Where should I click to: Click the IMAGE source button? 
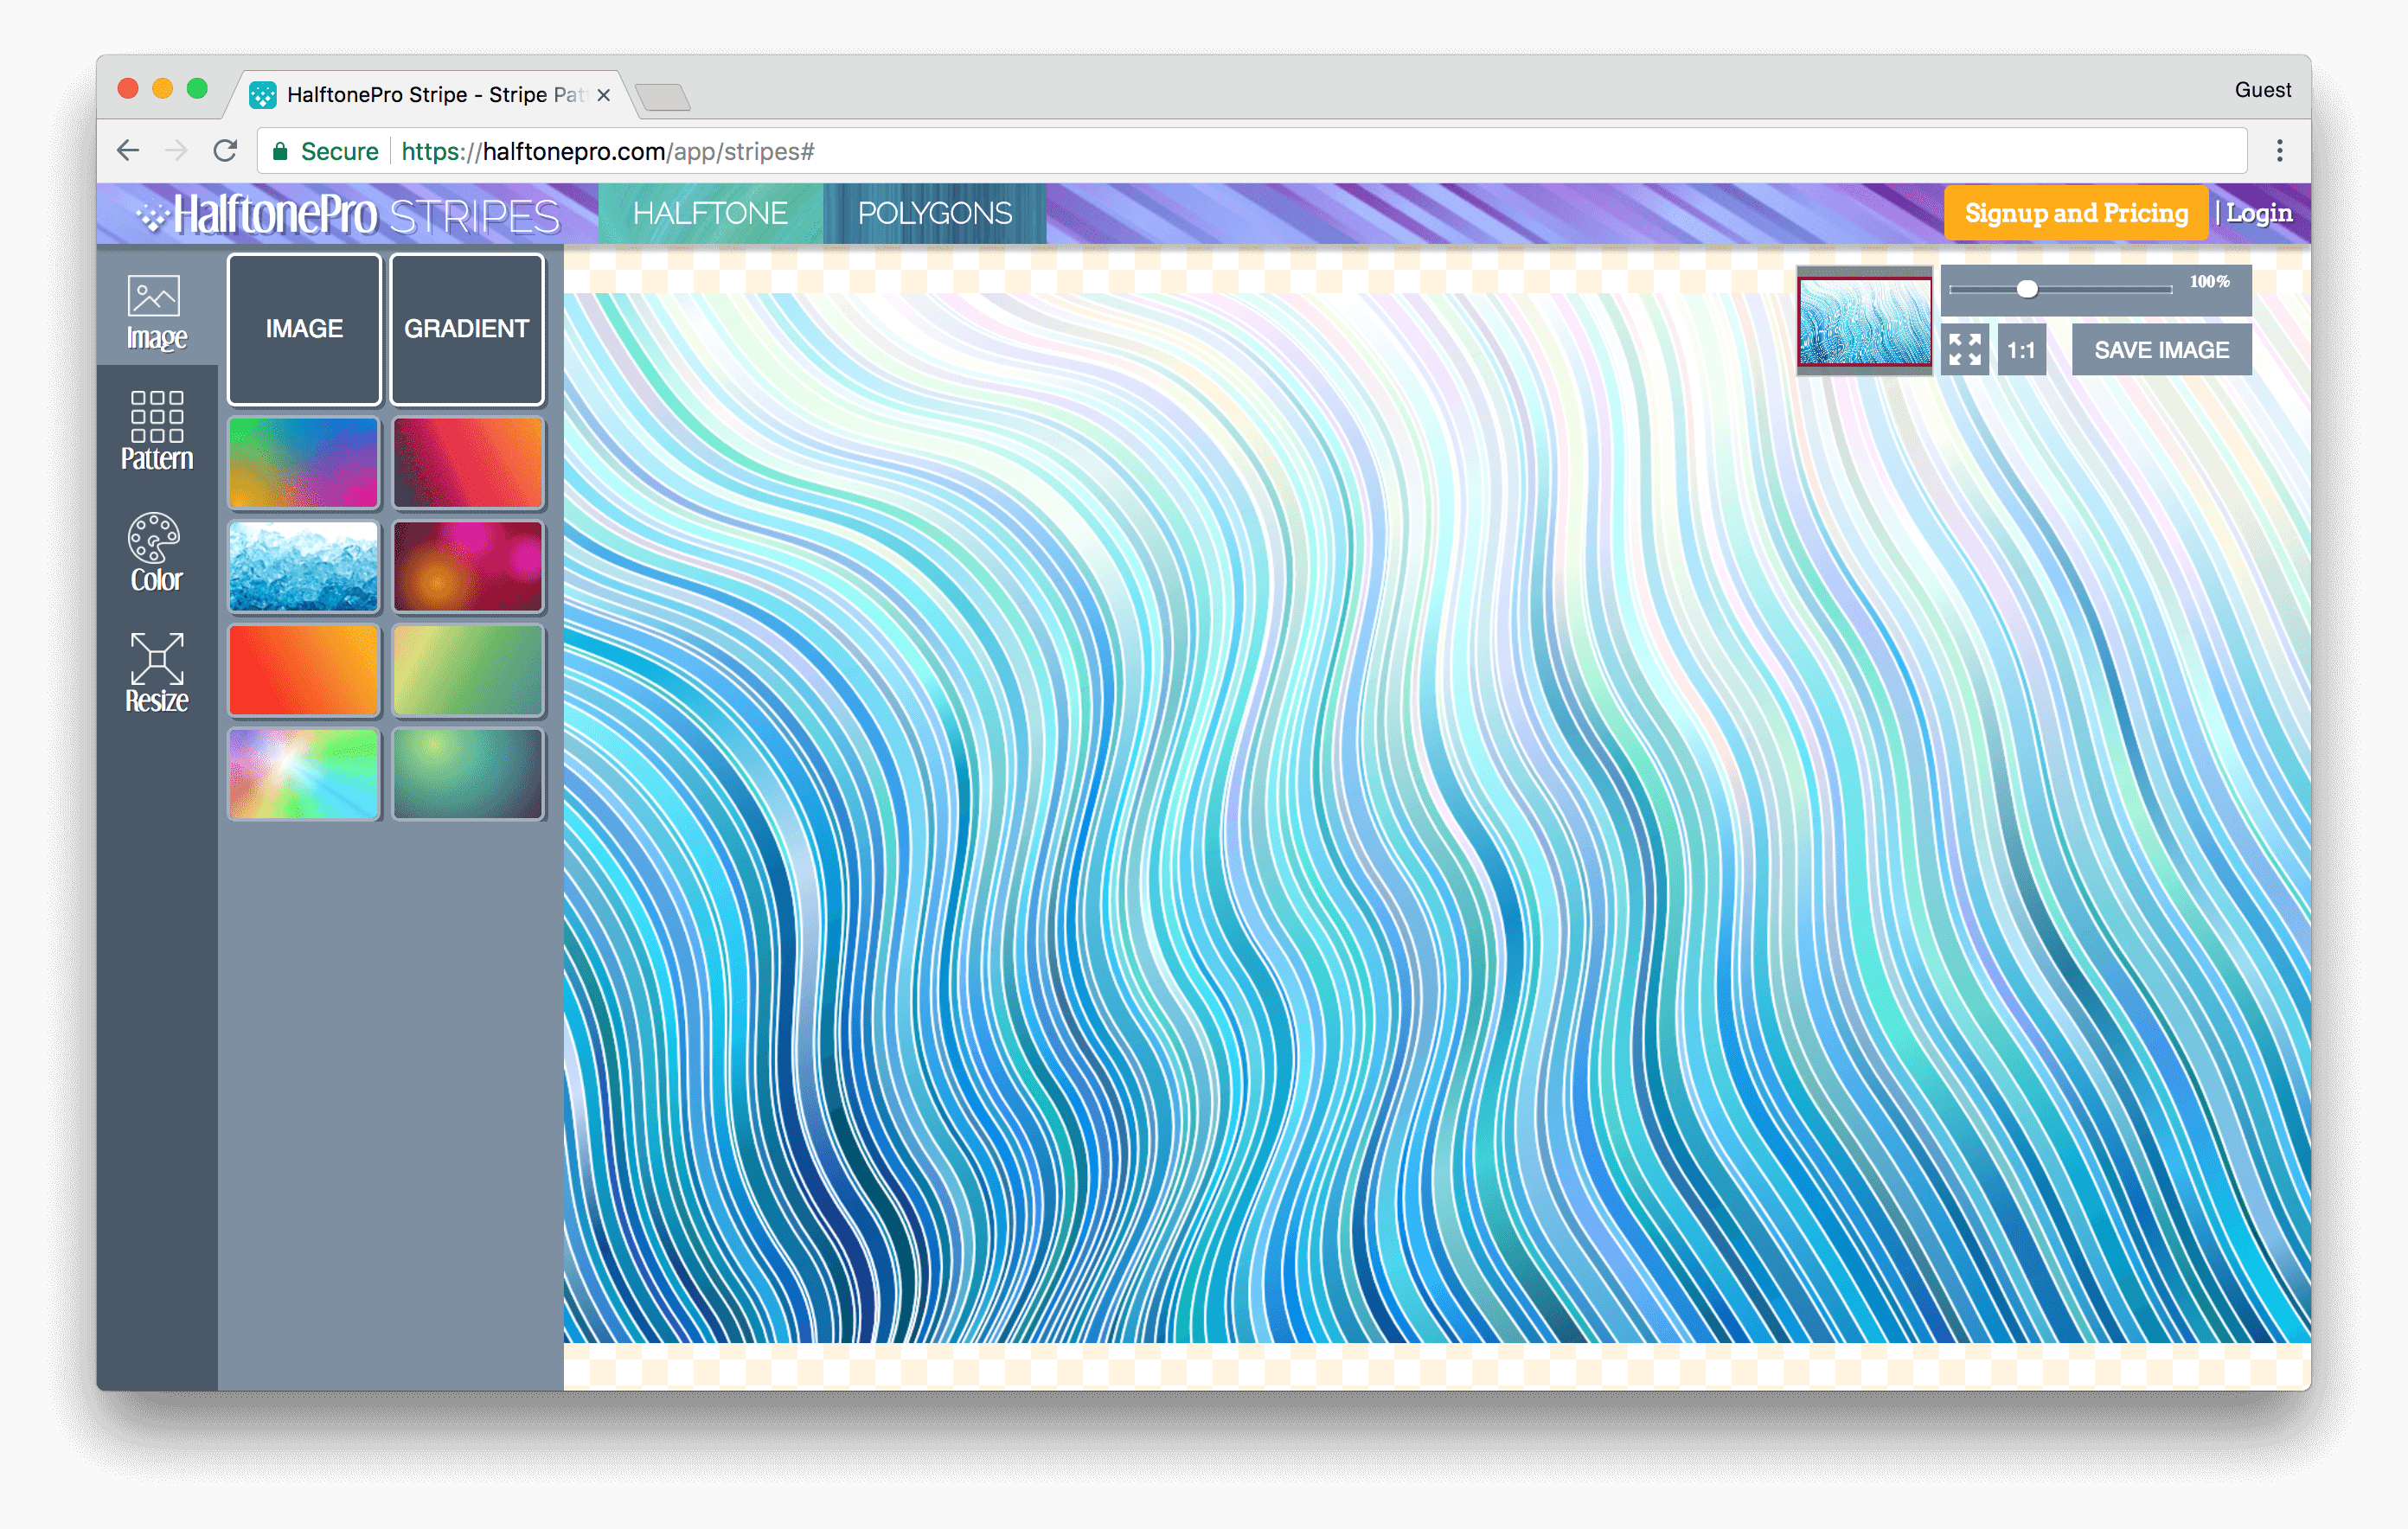[304, 329]
